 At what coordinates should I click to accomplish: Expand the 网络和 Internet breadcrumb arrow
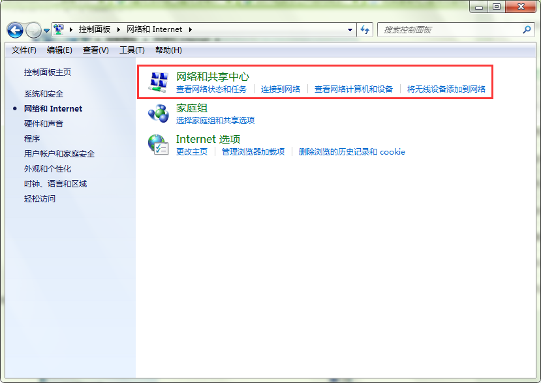pos(190,29)
